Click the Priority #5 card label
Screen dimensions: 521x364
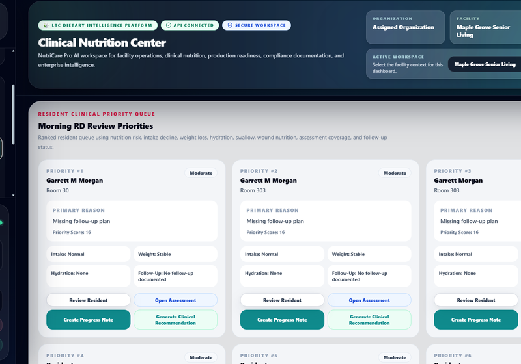tap(259, 356)
